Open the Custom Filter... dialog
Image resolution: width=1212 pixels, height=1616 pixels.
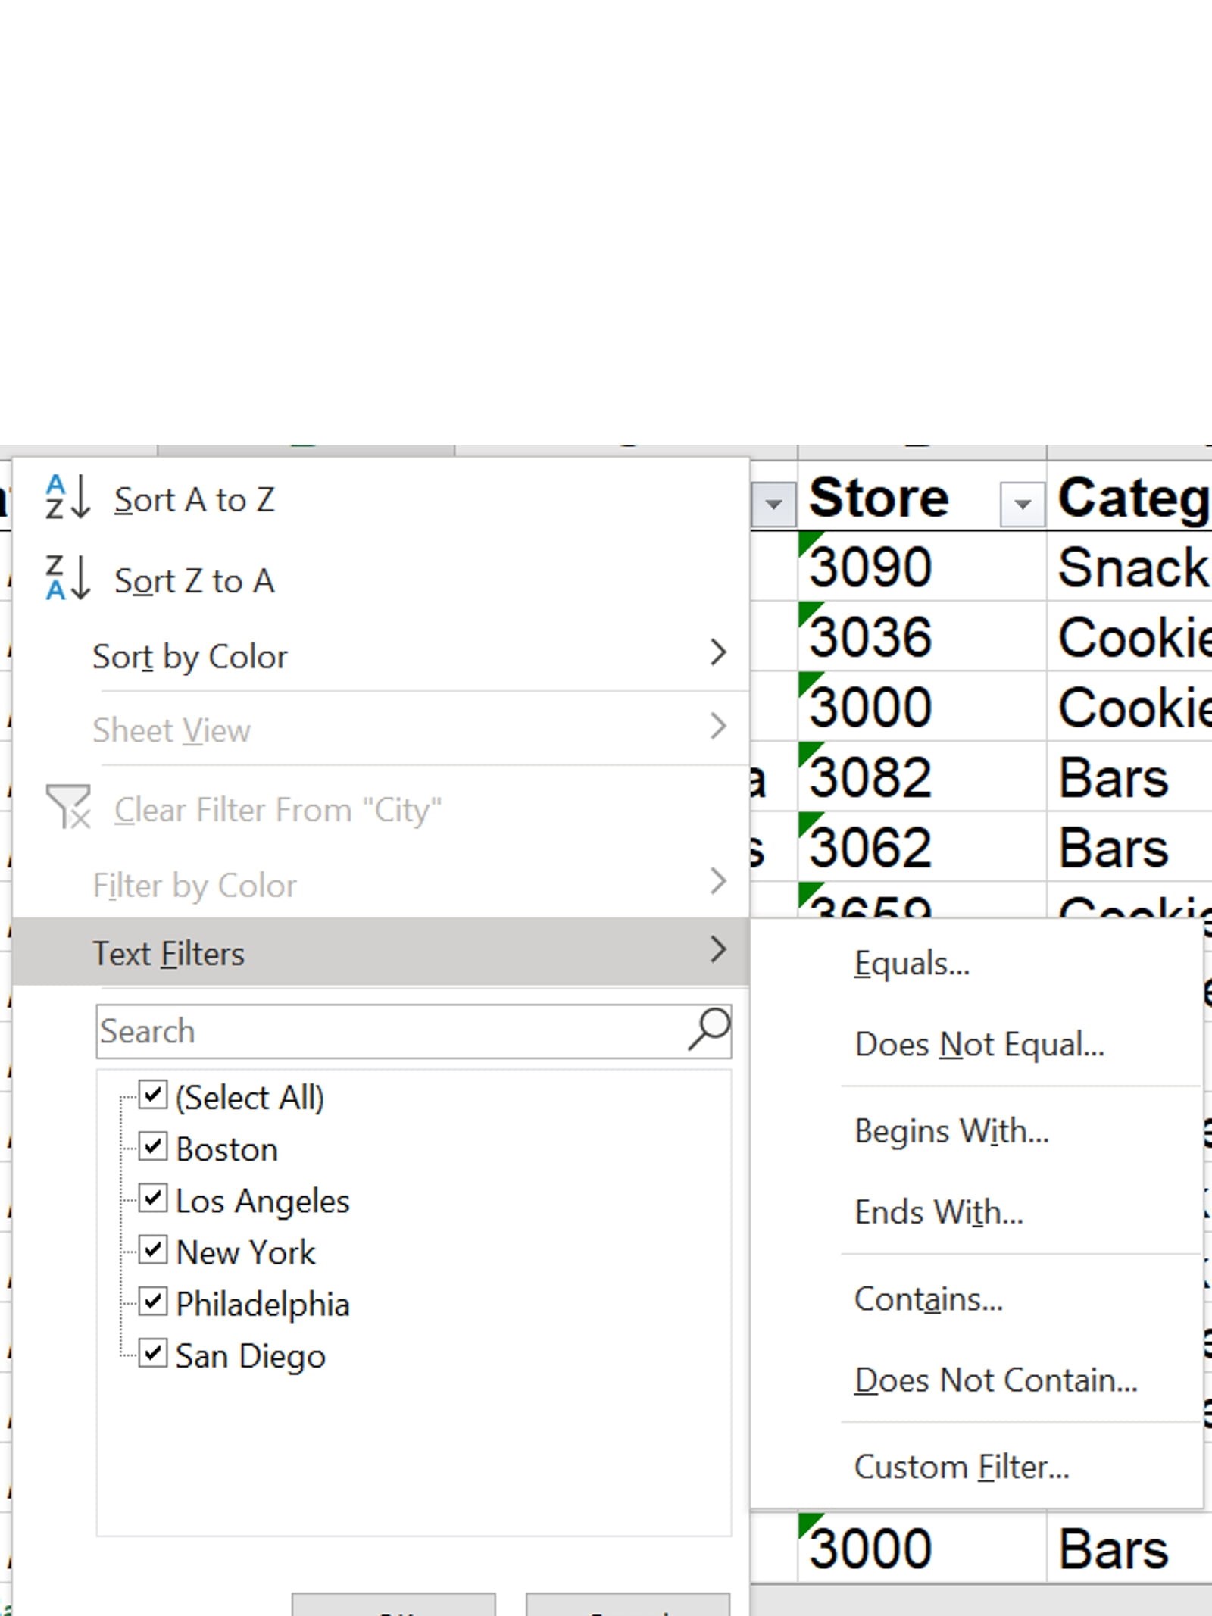pyautogui.click(x=961, y=1468)
